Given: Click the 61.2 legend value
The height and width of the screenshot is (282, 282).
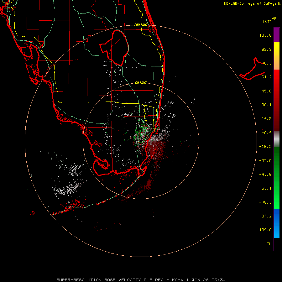Looking at the screenshot, I should tap(267, 77).
